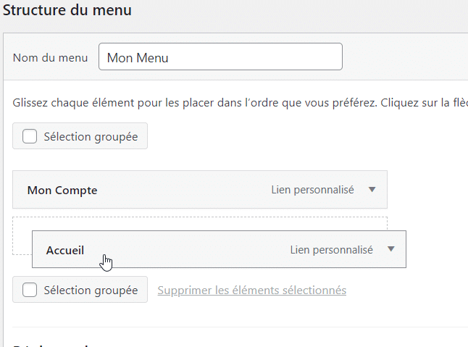Screen dimensions: 468x347
Task: Click the blank end of the name field
Action: 290,58
